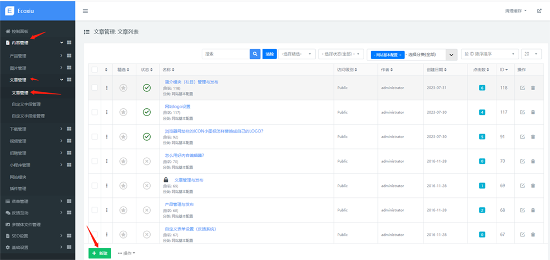Open article link 网站logo设置
Viewport: 550px width, 260px height.
(x=177, y=106)
